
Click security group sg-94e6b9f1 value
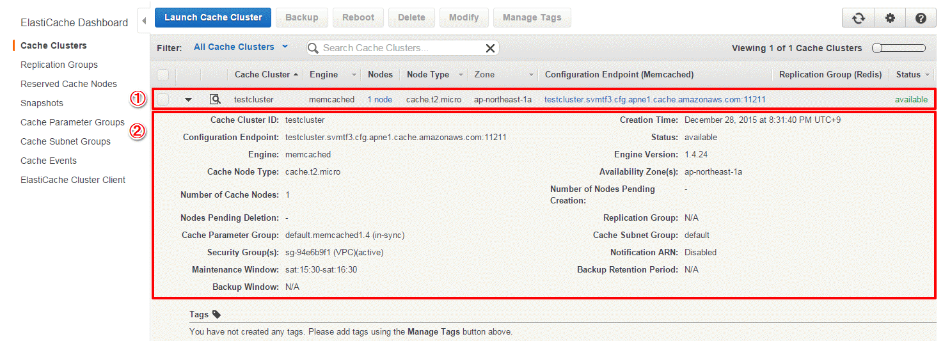(x=335, y=252)
